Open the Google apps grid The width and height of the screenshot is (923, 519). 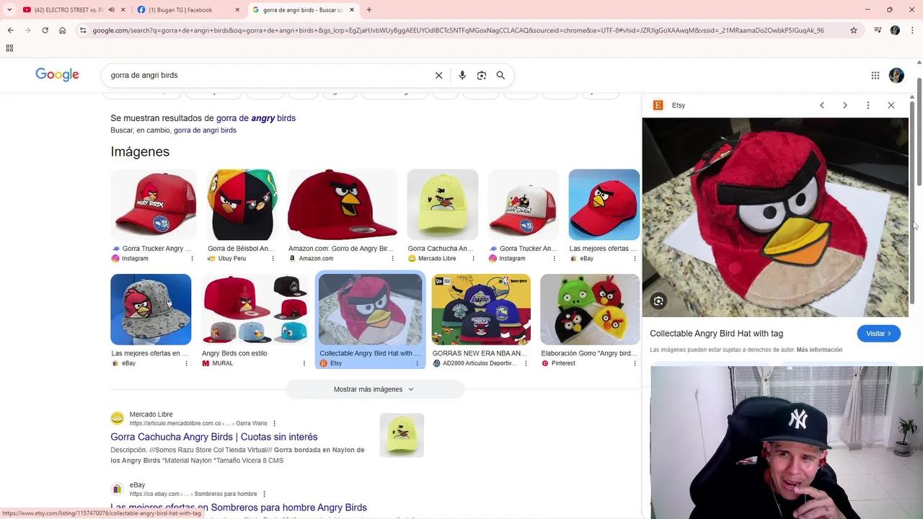click(875, 75)
